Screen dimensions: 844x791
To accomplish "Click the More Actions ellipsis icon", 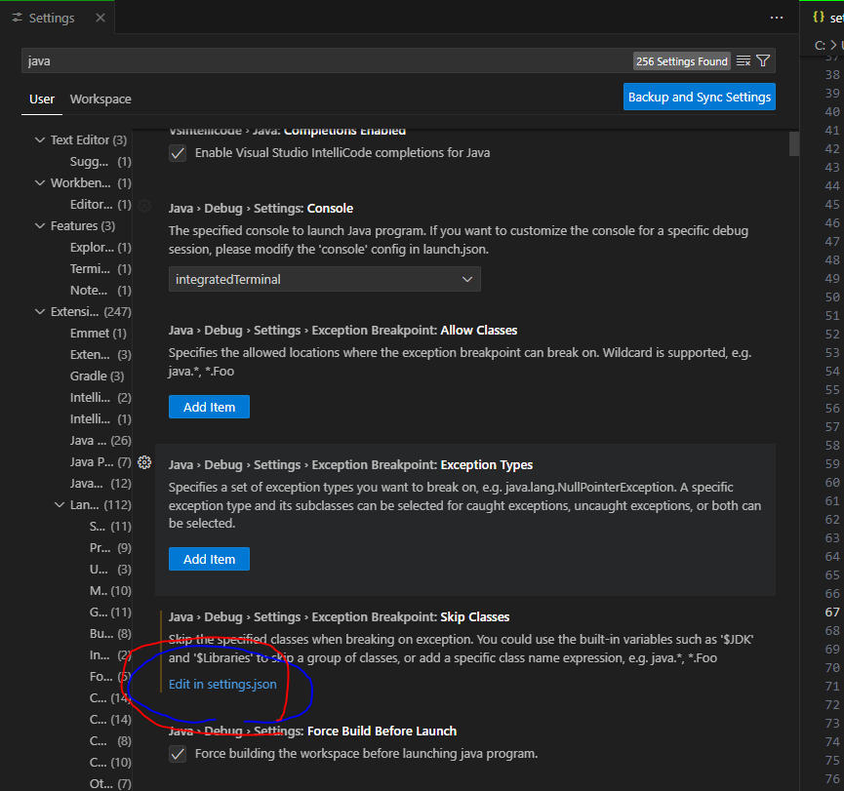I will coord(777,18).
